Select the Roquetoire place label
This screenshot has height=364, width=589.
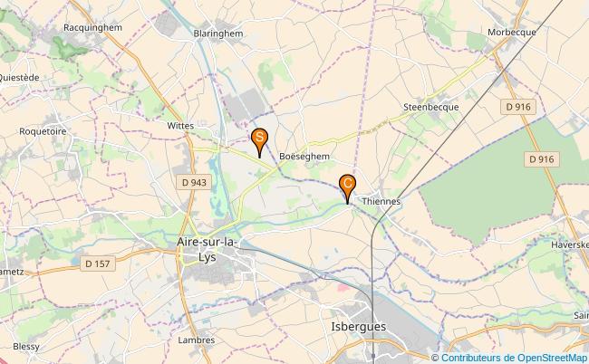coord(43,131)
